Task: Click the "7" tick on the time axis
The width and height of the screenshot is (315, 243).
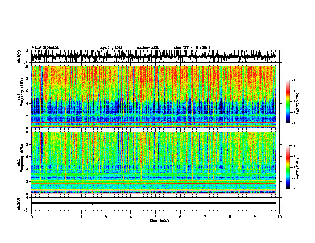Action: [205, 217]
